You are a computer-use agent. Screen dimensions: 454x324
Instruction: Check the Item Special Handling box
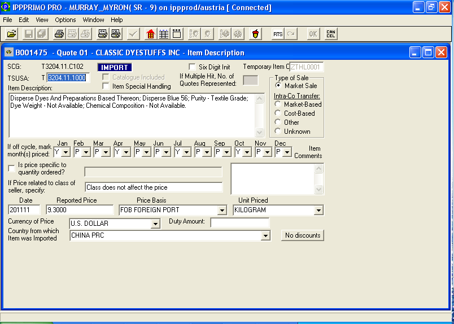106,86
